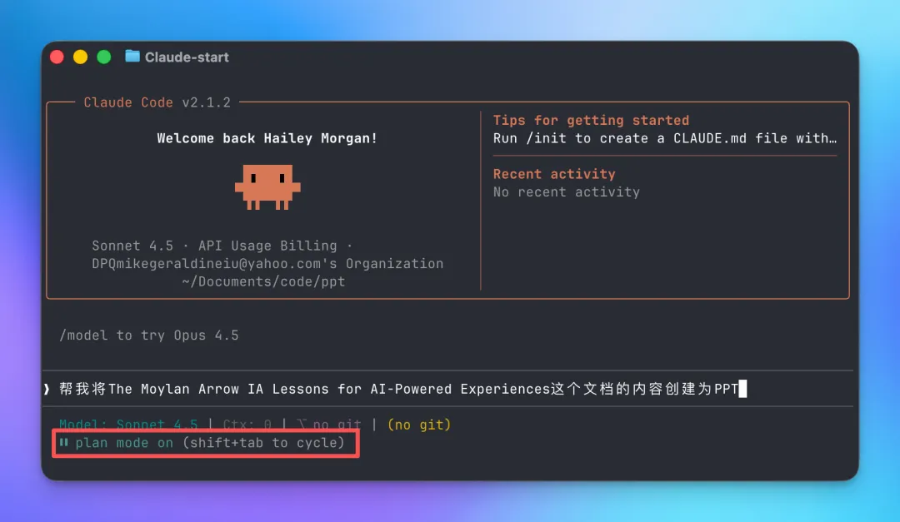Viewport: 900px width, 522px height.
Task: Click the blue folder icon in title bar
Action: pos(132,57)
